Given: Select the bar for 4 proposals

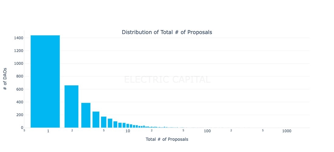Looking at the screenshot, I should (x=96, y=119).
